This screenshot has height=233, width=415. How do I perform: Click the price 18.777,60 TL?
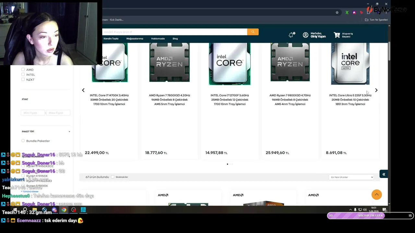156,153
